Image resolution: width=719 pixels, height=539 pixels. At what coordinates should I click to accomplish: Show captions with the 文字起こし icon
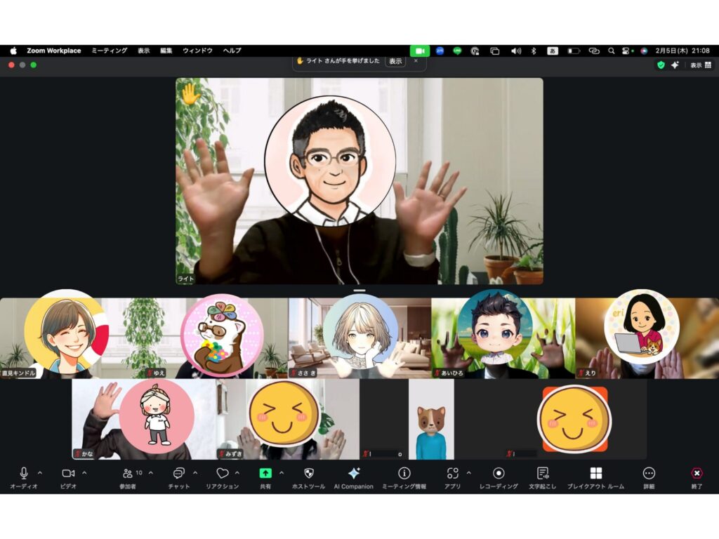542,473
